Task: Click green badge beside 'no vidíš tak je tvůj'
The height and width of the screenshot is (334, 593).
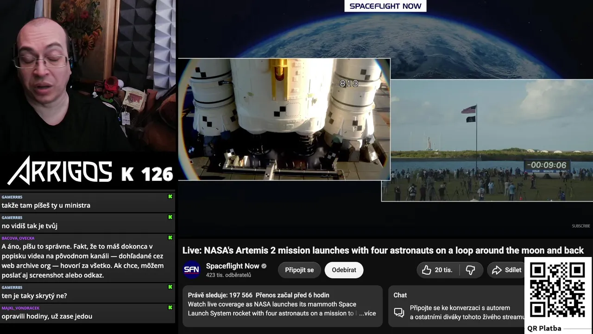Action: point(170,217)
